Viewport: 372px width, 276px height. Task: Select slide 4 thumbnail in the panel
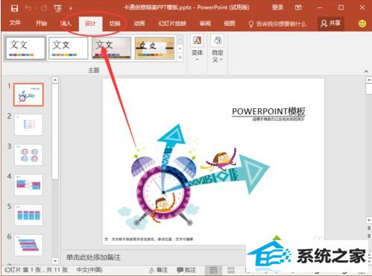coord(28,185)
